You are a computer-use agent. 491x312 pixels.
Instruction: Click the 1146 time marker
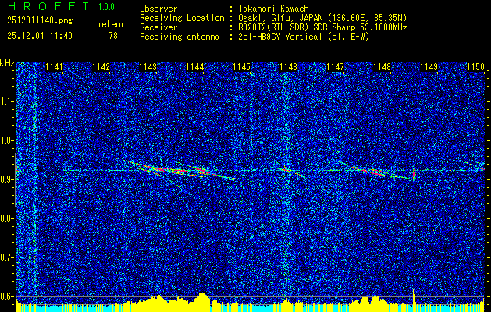pyautogui.click(x=288, y=67)
